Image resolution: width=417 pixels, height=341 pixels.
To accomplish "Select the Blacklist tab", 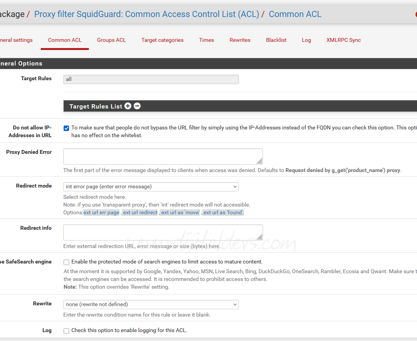I will 276,40.
